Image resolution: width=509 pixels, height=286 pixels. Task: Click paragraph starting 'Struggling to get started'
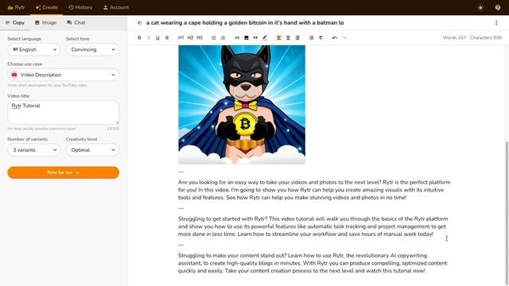tap(313, 226)
